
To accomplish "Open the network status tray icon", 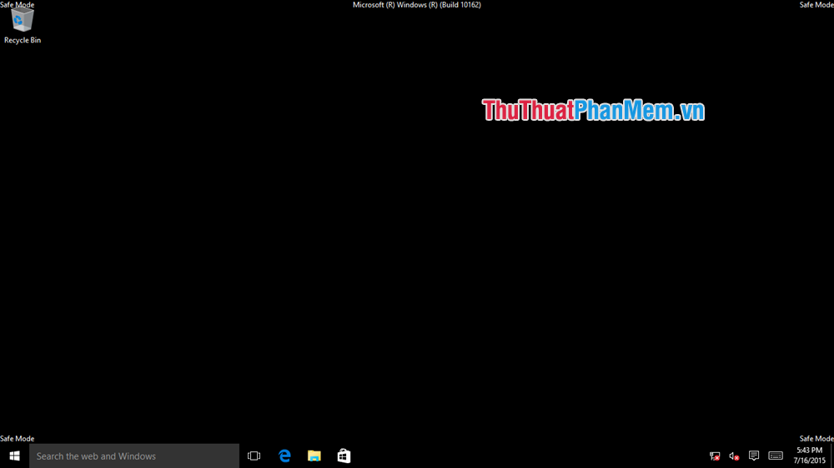I will tap(715, 456).
